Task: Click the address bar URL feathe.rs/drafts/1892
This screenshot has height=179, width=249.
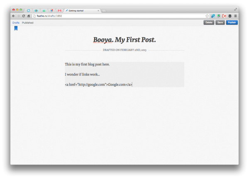Action: click(x=49, y=16)
